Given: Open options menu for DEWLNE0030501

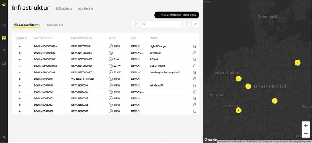Looking at the screenshot, I should pos(195,111).
